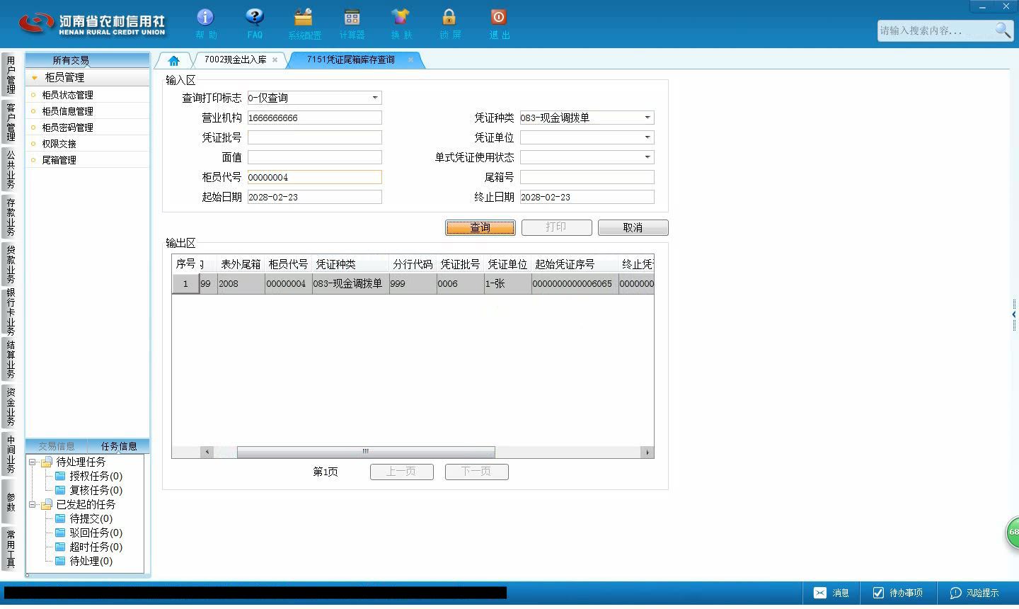Focus the 凭证批号 input field
The image size is (1019, 609).
click(314, 137)
